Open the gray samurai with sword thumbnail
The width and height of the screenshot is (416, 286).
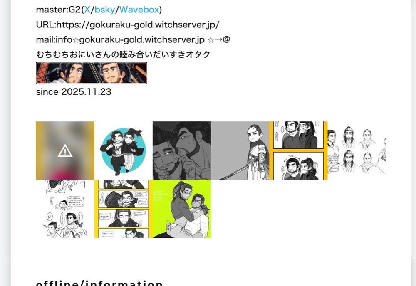point(240,150)
